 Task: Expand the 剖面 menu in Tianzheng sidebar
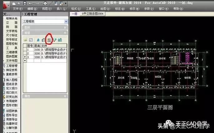coord(12,27)
